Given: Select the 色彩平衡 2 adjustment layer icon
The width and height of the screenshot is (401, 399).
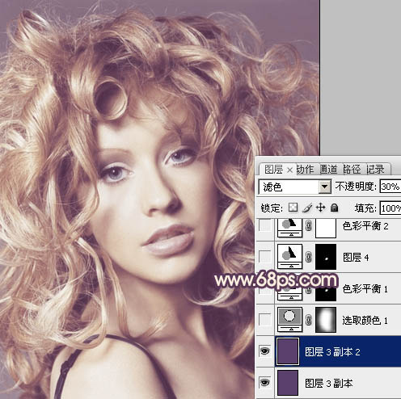Looking at the screenshot, I should pos(289,228).
